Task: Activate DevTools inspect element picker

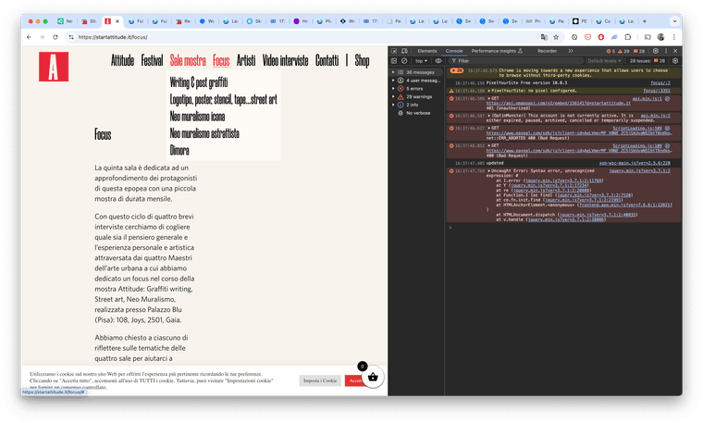Action: 394,51
